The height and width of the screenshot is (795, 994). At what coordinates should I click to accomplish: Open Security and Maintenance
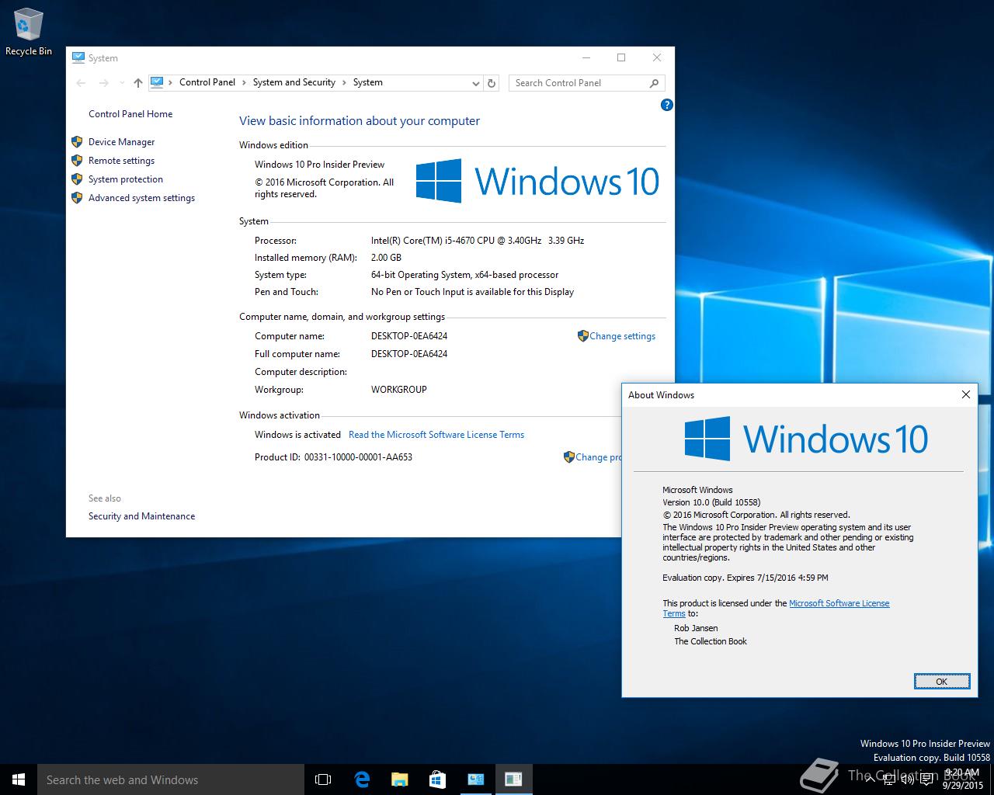[141, 516]
